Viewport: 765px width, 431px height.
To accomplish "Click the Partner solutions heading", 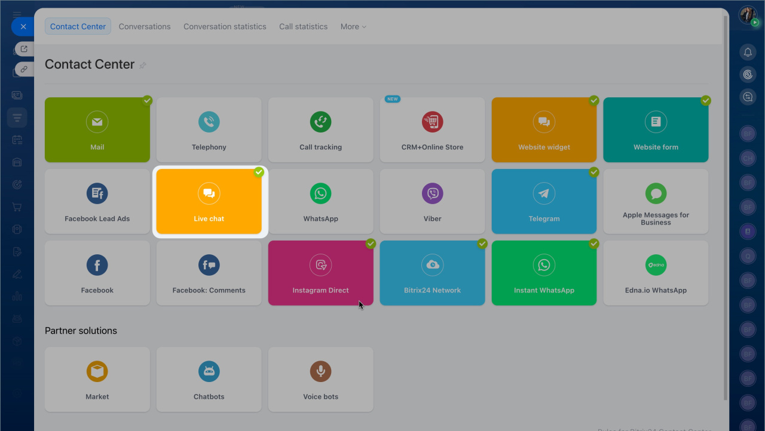I will pos(81,331).
